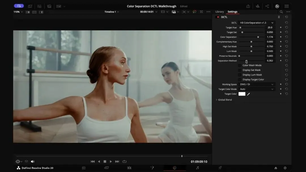The height and width of the screenshot is (172, 306).
Task: Disable the DCTL effect toggle
Action: click(x=218, y=17)
